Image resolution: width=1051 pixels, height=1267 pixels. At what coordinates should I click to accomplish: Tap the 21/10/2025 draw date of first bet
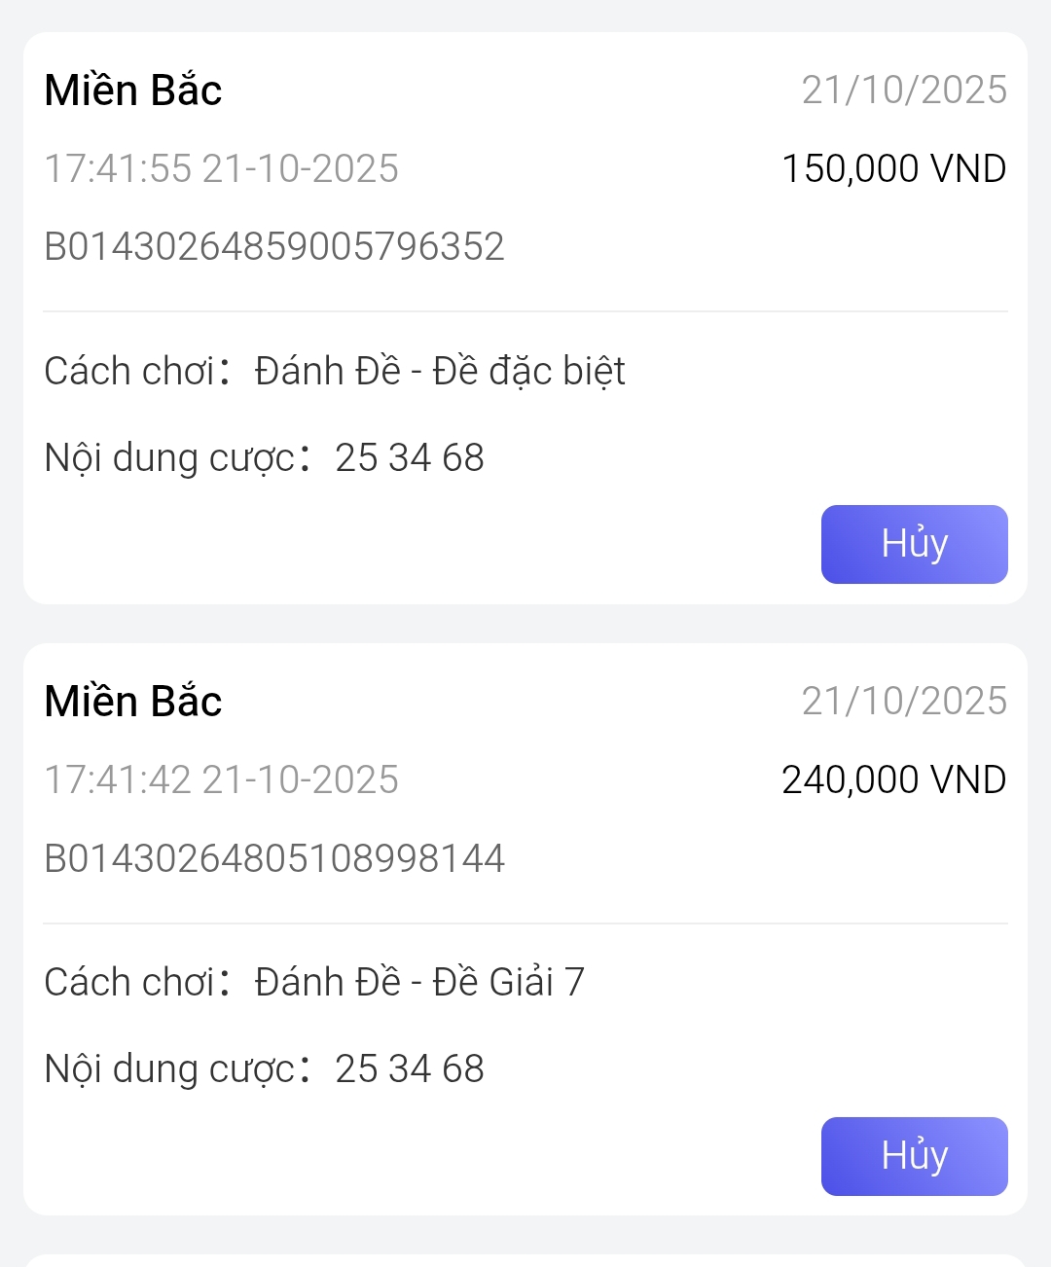coord(904,90)
